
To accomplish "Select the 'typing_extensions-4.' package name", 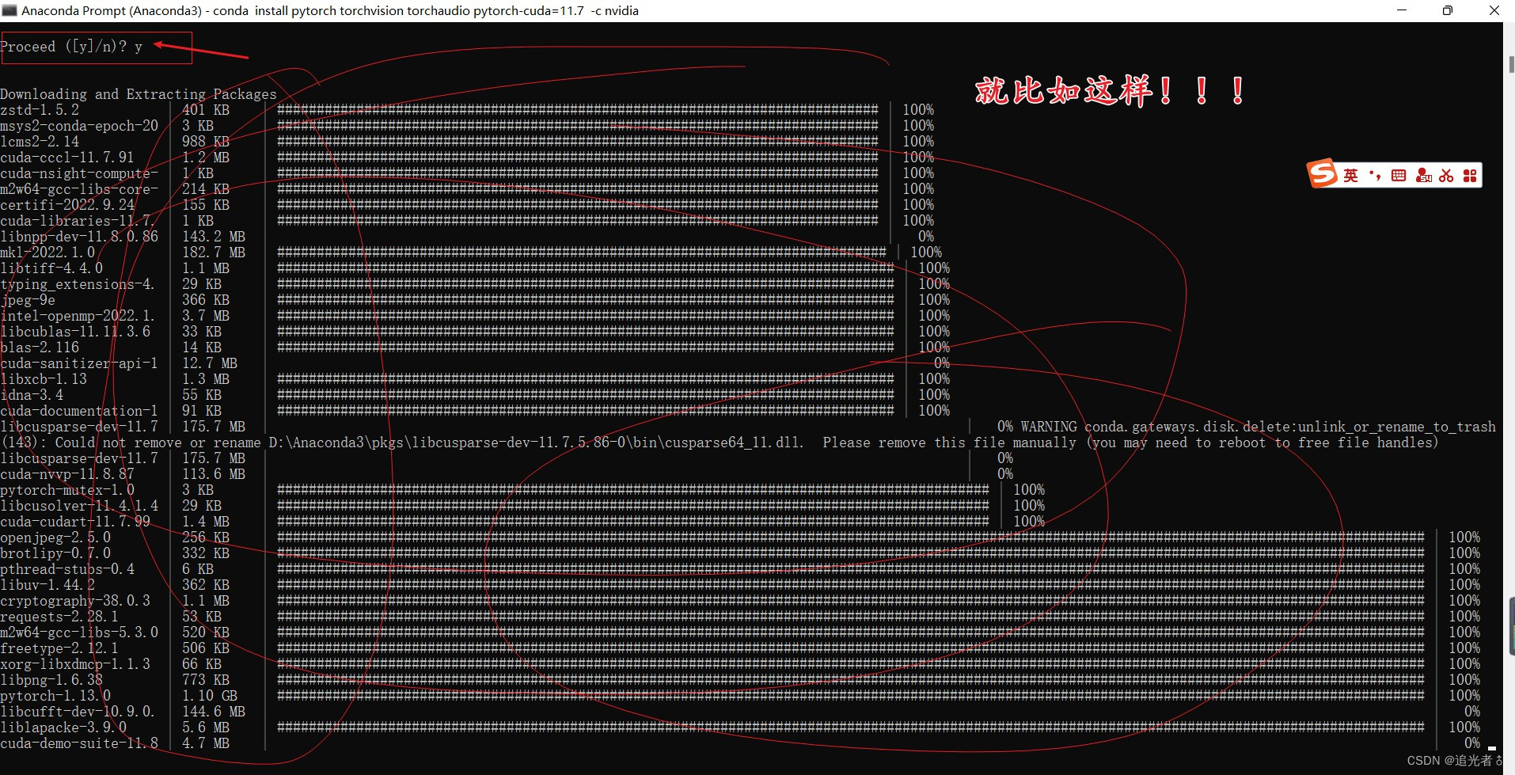I will coord(78,284).
